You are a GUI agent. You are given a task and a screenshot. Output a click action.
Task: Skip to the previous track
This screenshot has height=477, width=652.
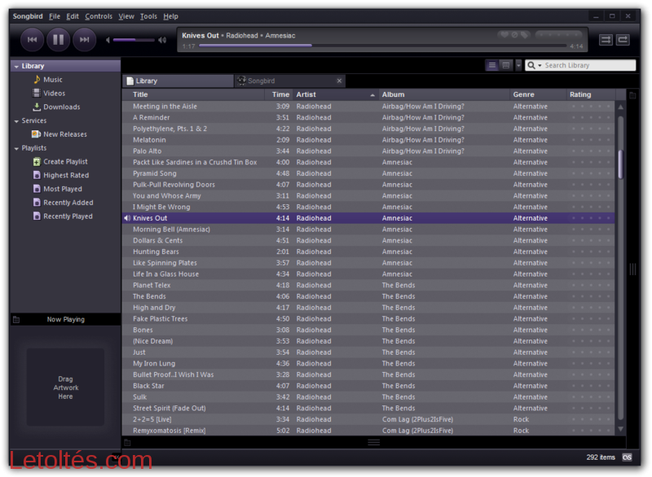coord(32,40)
